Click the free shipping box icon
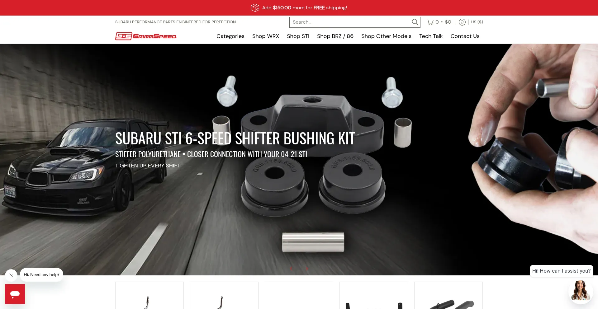 click(255, 8)
